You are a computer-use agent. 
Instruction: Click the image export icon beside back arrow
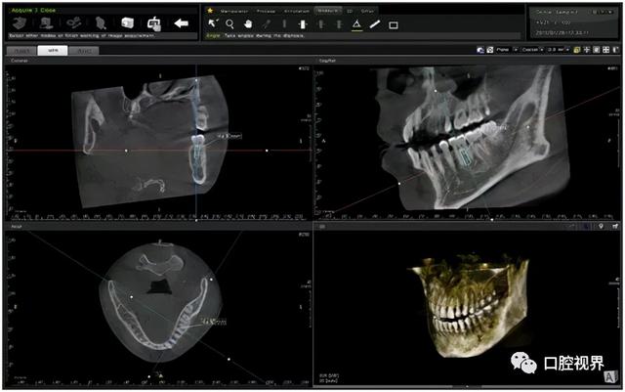click(x=153, y=22)
